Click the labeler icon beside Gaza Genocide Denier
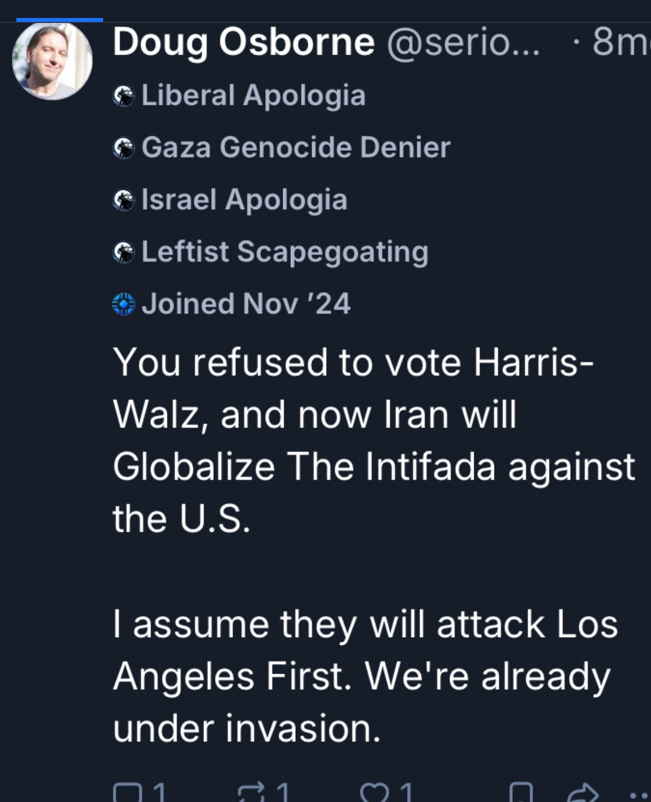 pyautogui.click(x=124, y=148)
